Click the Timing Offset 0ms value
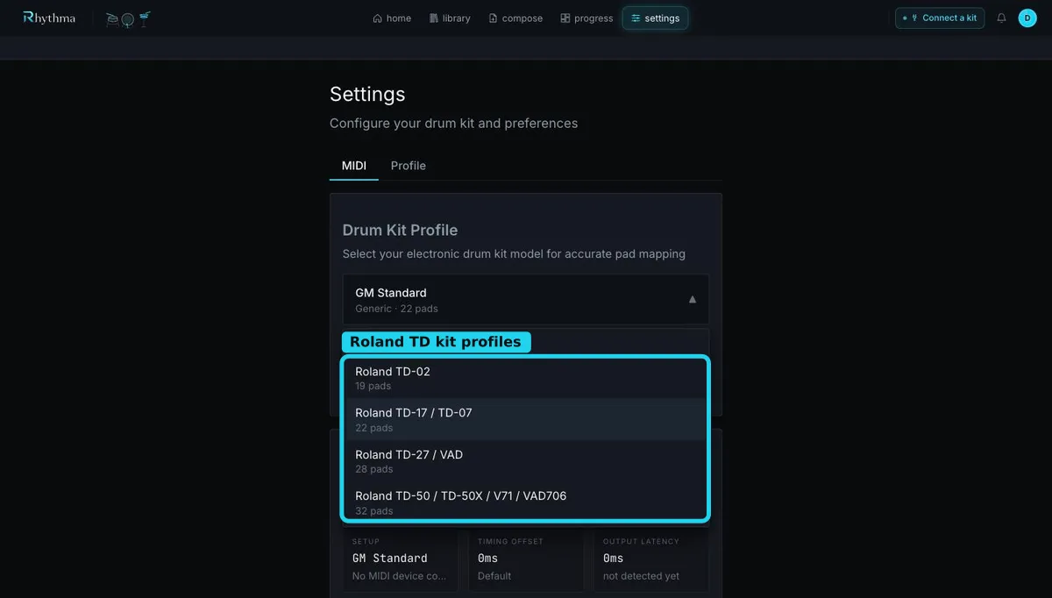Screen dimensions: 1052x598 [x=487, y=559]
